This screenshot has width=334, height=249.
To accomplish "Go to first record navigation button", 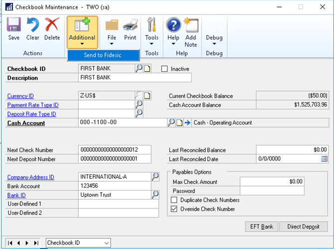I will tap(10, 243).
